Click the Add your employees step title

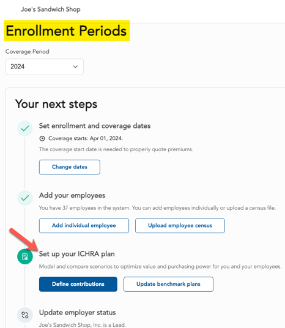click(x=72, y=195)
